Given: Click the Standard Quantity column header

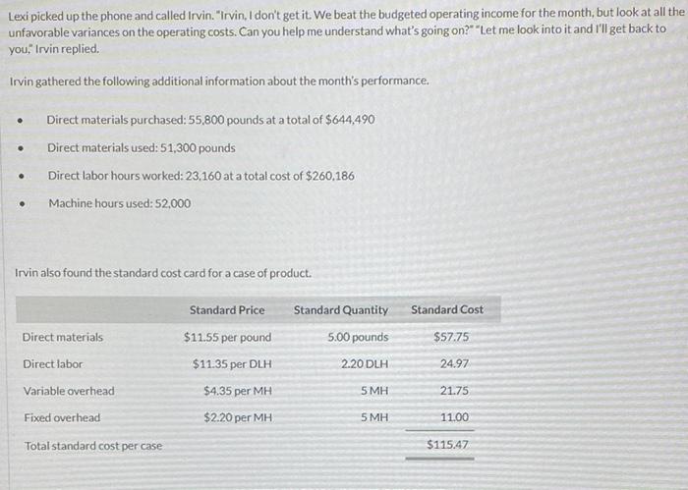Looking at the screenshot, I should [x=341, y=310].
